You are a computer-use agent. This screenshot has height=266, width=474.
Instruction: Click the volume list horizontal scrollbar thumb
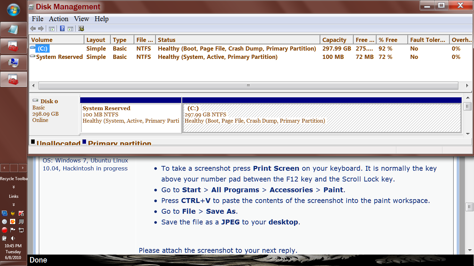pyautogui.click(x=248, y=86)
